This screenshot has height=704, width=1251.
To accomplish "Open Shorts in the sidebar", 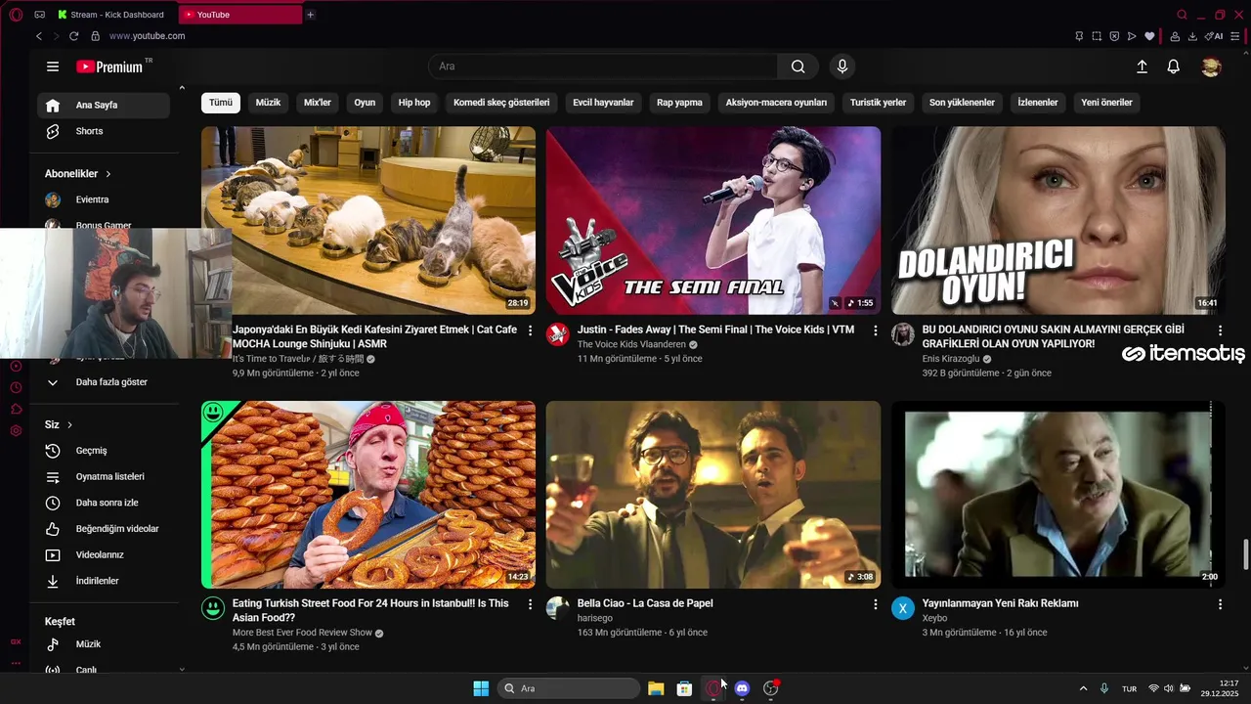I will pyautogui.click(x=104, y=131).
